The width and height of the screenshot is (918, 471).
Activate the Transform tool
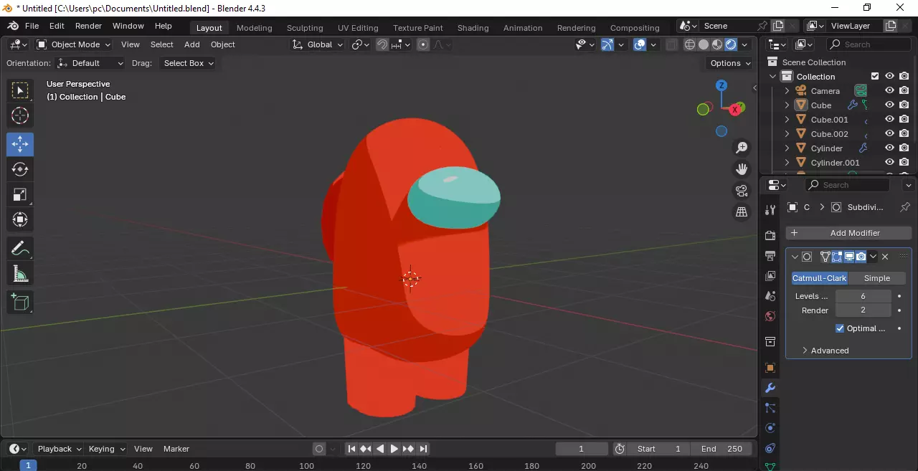tap(20, 219)
